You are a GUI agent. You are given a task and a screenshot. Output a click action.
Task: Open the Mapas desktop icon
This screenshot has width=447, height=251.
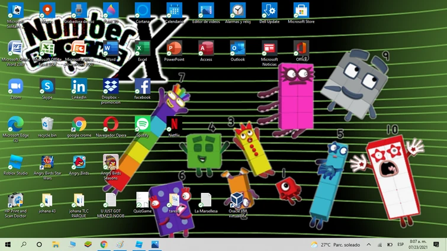tap(47, 11)
